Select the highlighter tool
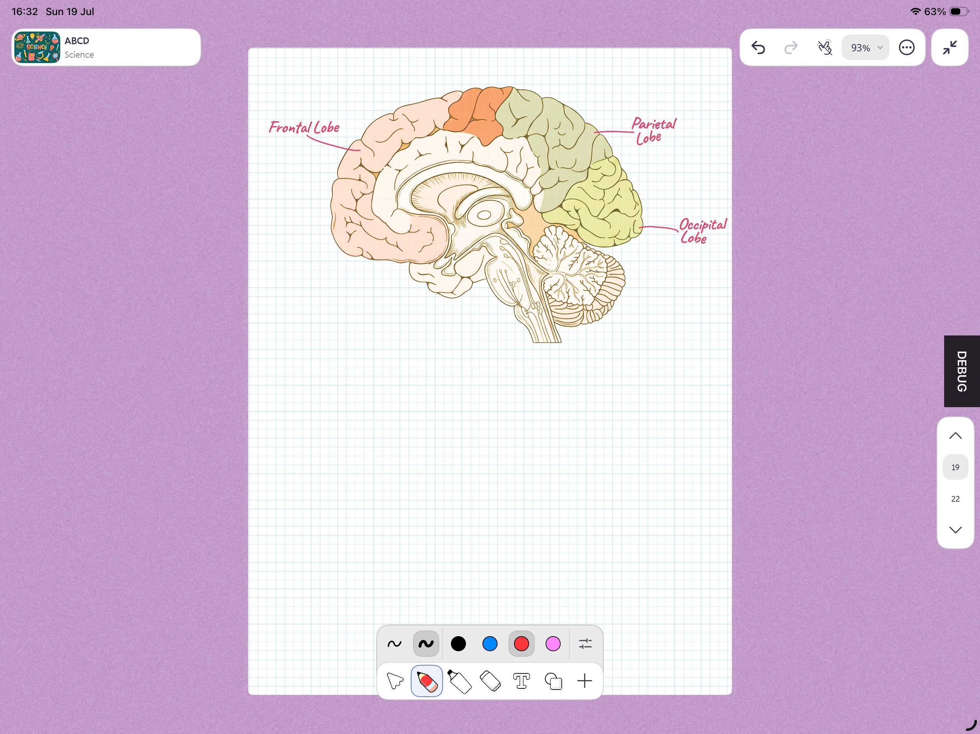This screenshot has width=980, height=734. coord(459,681)
